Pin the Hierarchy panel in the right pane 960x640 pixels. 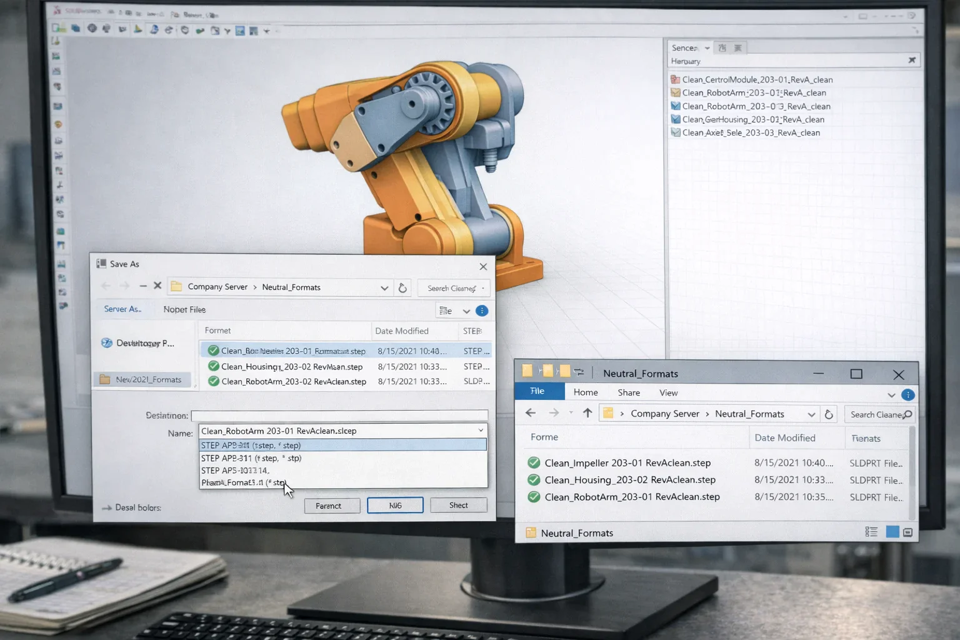click(x=911, y=59)
